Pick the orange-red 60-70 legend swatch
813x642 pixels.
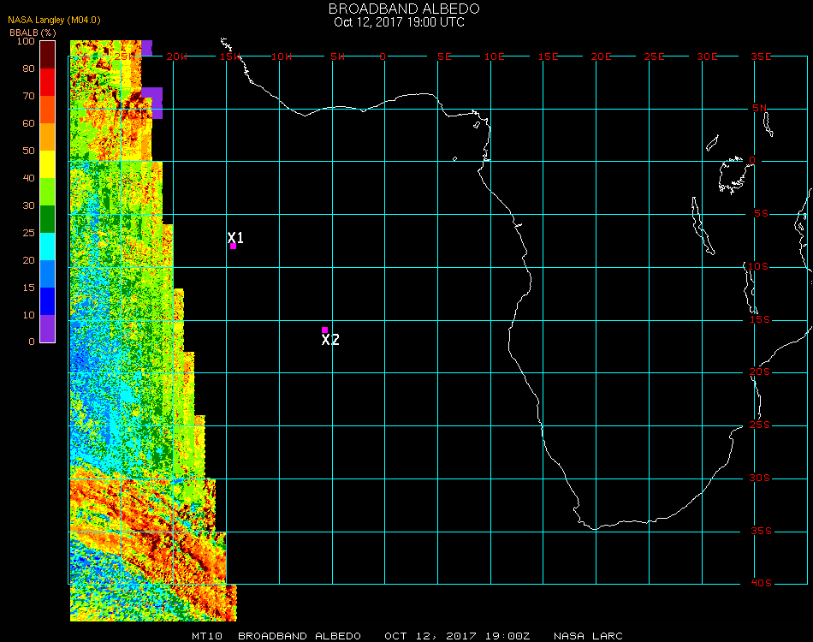pos(48,110)
